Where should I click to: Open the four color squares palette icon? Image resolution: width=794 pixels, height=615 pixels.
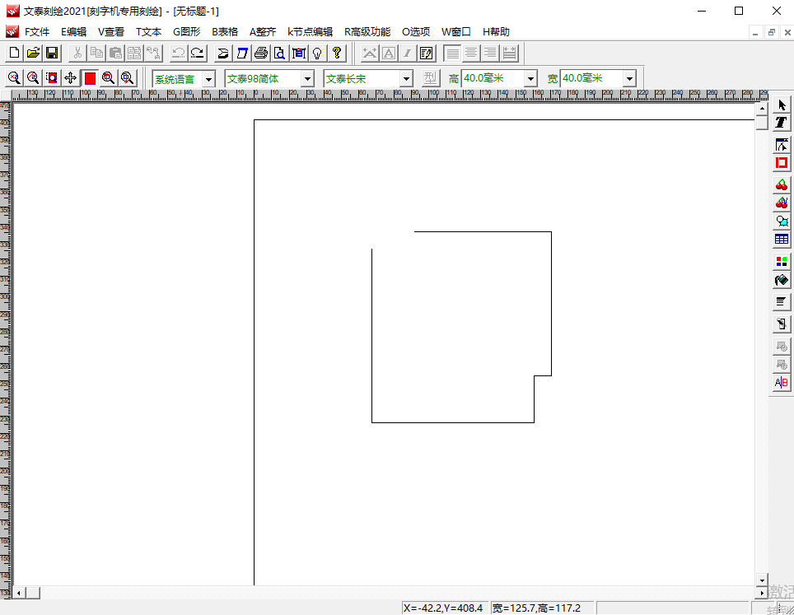click(x=782, y=261)
